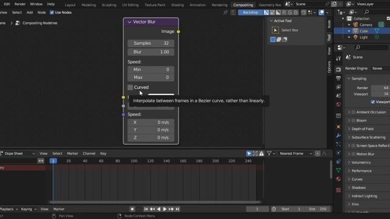390x219 pixels.
Task: Expand the Volumetrics panel
Action: (349, 162)
